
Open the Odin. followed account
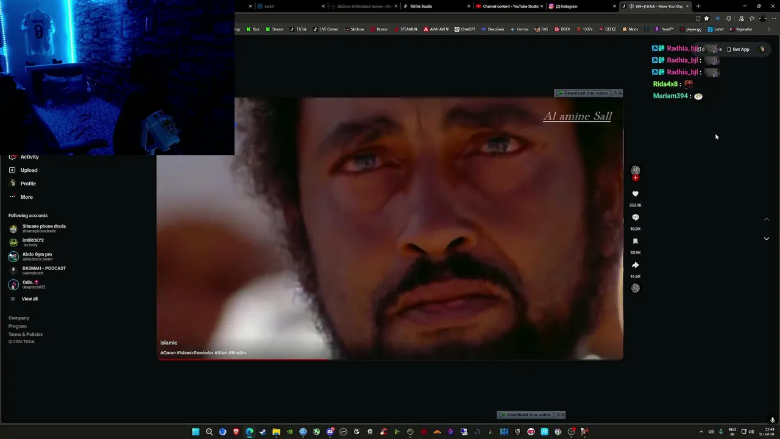[x=27, y=284]
